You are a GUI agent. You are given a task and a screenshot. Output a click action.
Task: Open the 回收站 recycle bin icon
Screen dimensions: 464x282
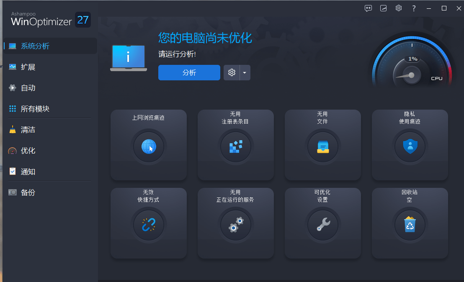(410, 225)
